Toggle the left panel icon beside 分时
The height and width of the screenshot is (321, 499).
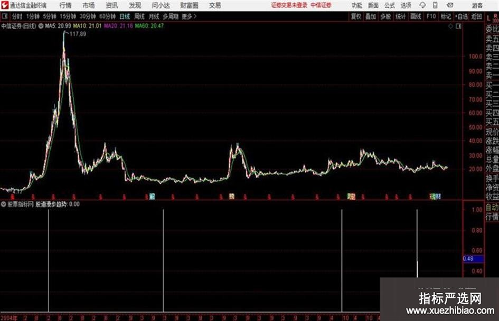click(4, 16)
